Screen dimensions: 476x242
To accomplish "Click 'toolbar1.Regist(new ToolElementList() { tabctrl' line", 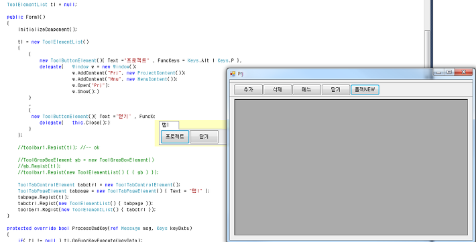I will coord(87,210).
